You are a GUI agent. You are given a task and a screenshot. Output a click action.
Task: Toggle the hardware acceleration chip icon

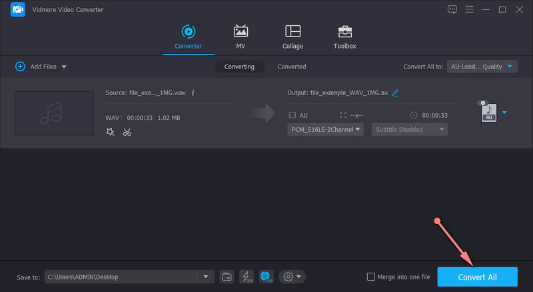(x=266, y=276)
